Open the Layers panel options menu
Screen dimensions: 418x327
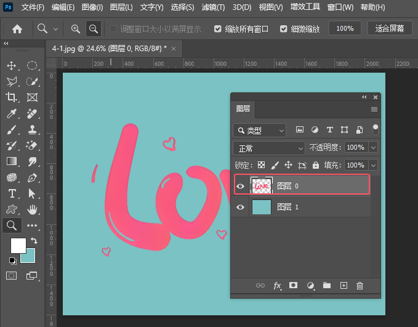pyautogui.click(x=374, y=109)
